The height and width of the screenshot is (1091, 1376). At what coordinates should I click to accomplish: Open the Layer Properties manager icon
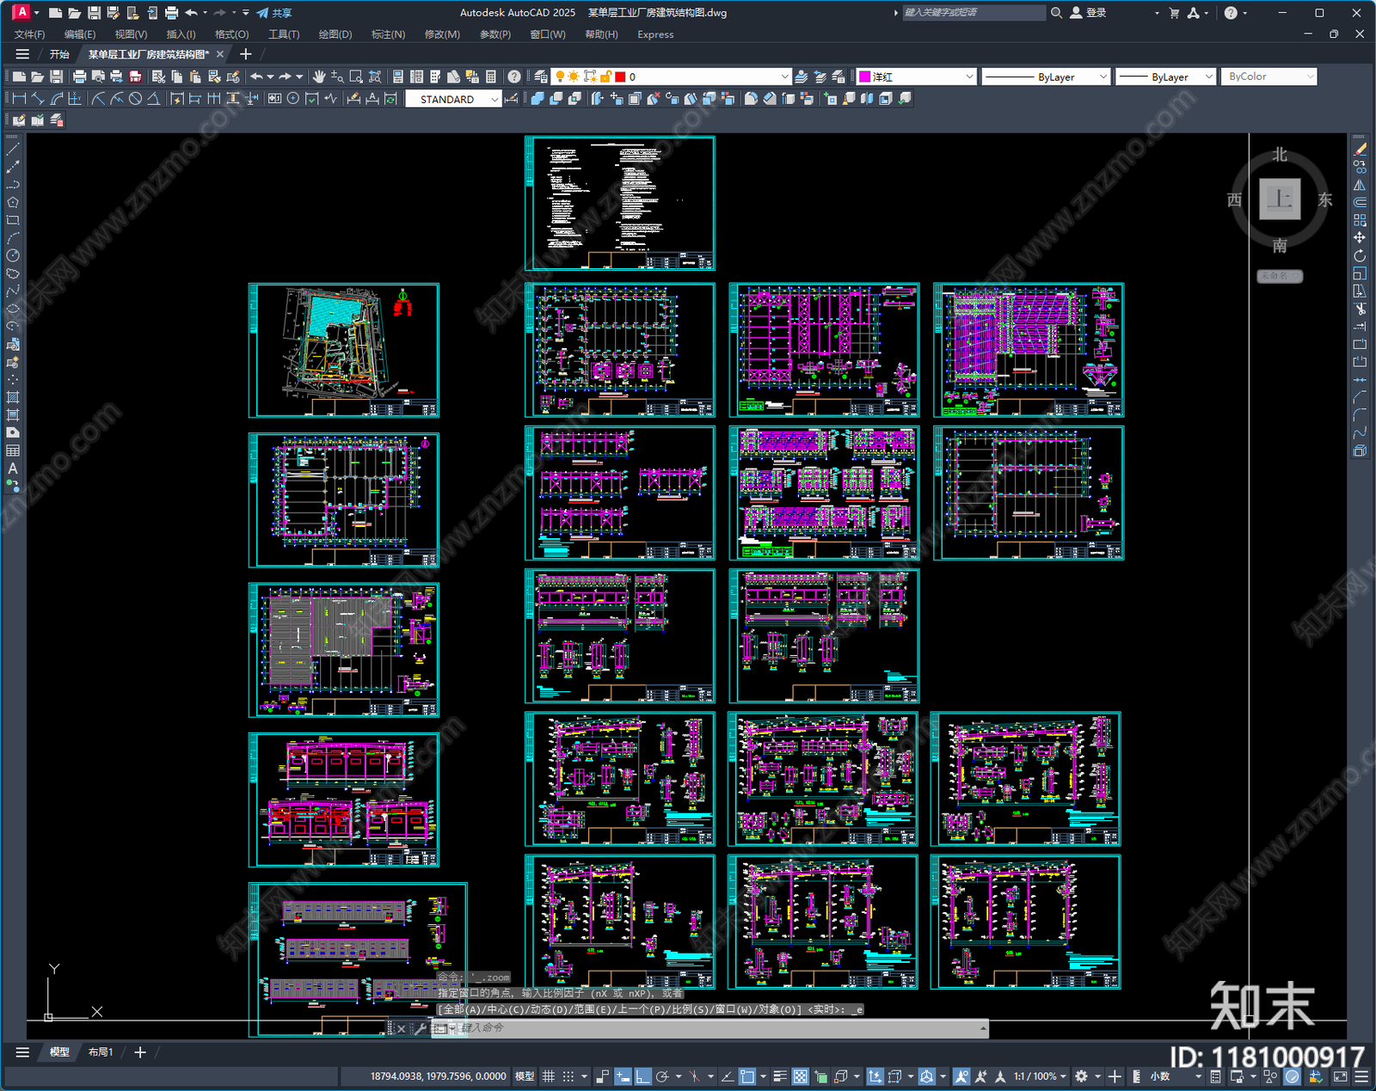pos(541,77)
